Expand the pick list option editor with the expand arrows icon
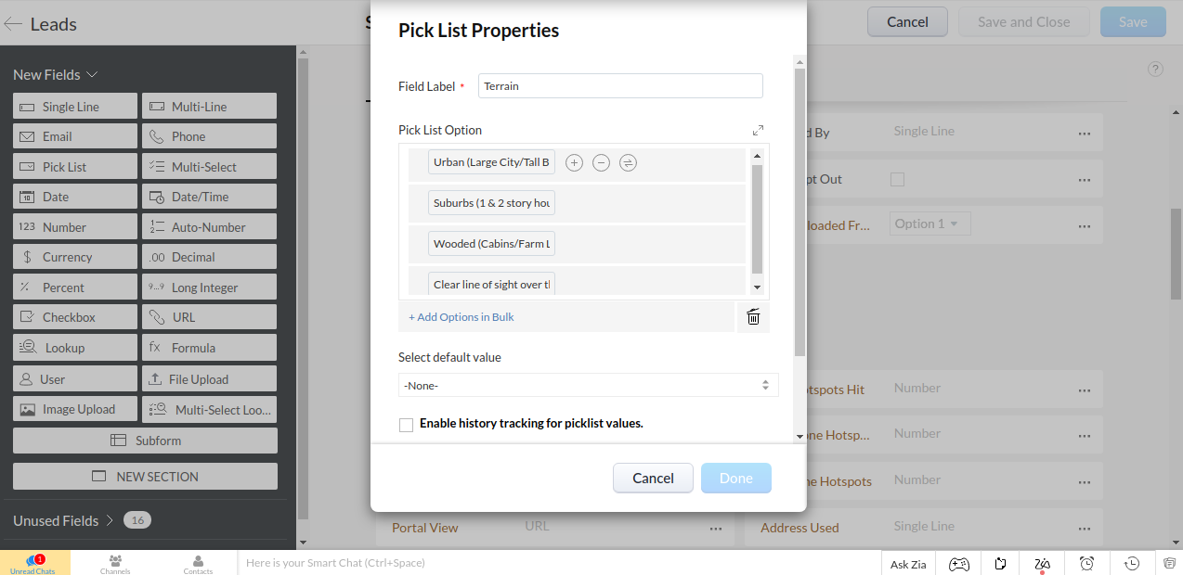Viewport: 1183px width, 575px height. (x=758, y=131)
